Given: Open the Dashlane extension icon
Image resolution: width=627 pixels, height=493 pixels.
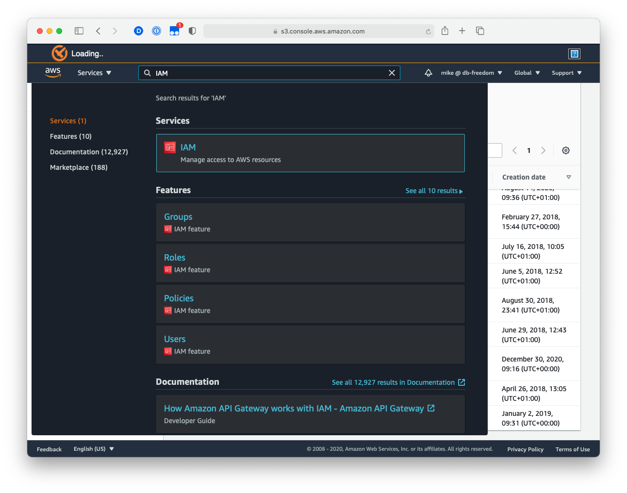Looking at the screenshot, I should pos(139,31).
